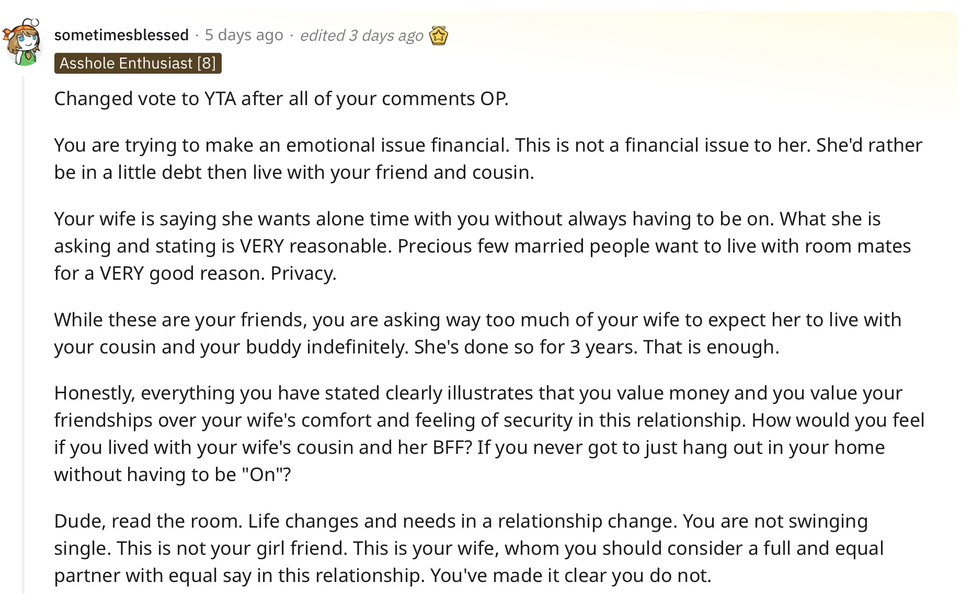This screenshot has width=962, height=594.
Task: Click the sentence "That is enough."
Action: (x=711, y=347)
